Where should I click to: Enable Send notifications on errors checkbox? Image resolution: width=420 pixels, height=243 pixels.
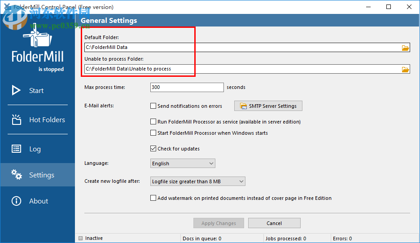click(153, 106)
